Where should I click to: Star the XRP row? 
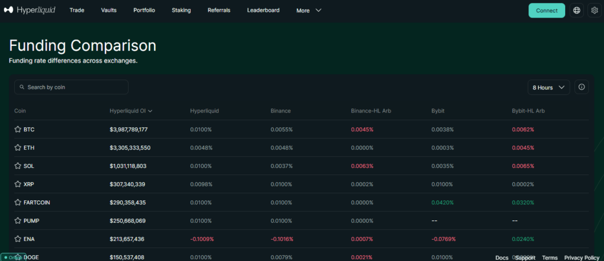(18, 184)
